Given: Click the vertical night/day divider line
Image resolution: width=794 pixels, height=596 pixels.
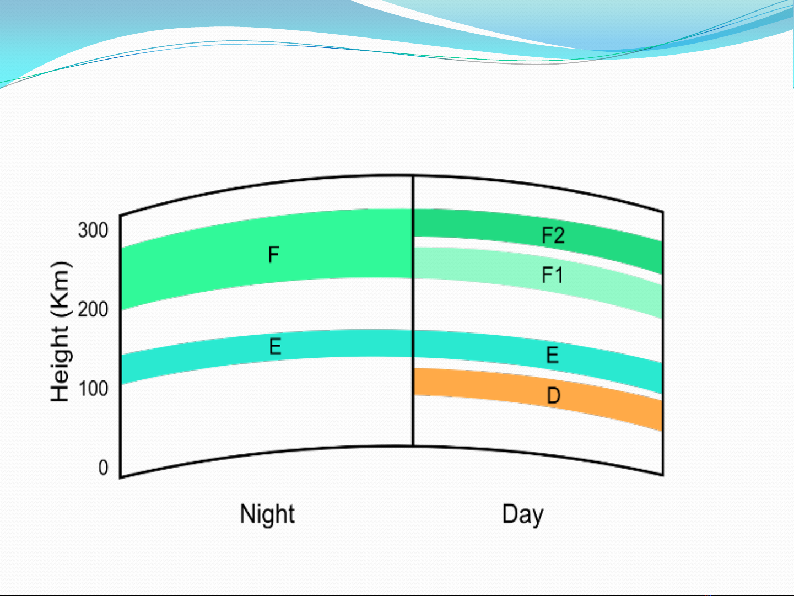Looking at the screenshot, I should tap(413, 309).
